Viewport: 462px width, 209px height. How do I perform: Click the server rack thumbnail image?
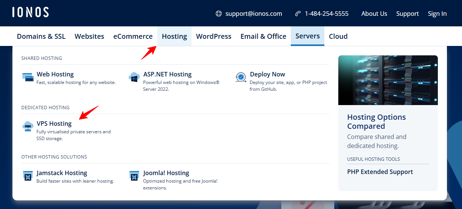pos(388,80)
